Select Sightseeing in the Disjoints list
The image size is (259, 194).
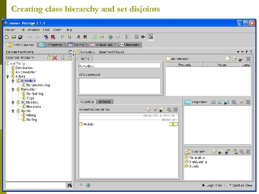(x=196, y=162)
